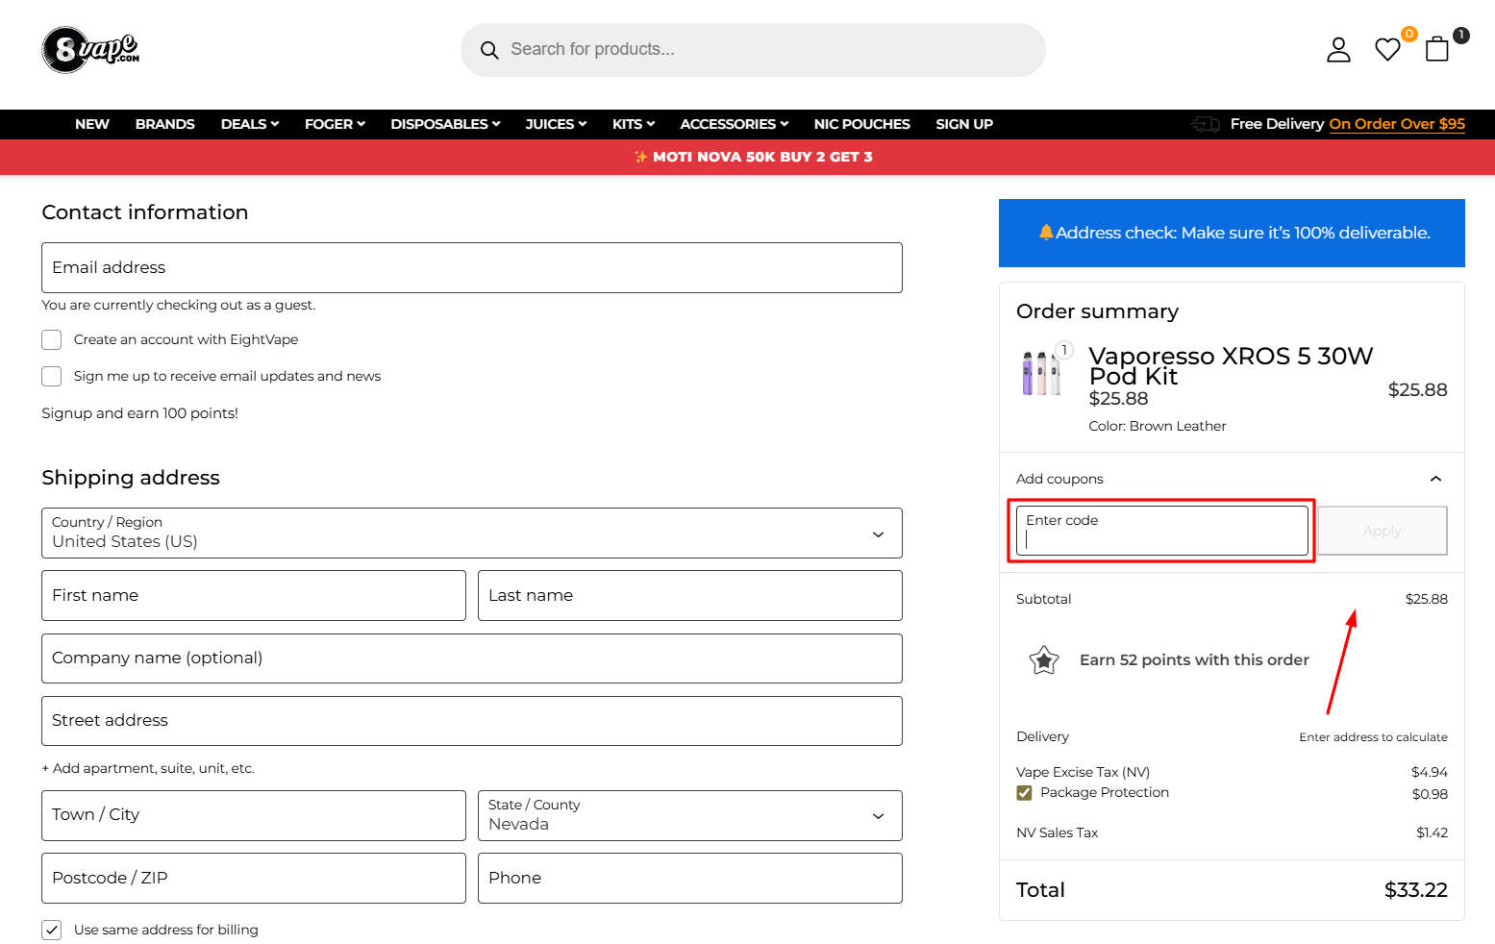Image resolution: width=1495 pixels, height=944 pixels.
Task: Expand the FOGER menu
Action: point(335,124)
